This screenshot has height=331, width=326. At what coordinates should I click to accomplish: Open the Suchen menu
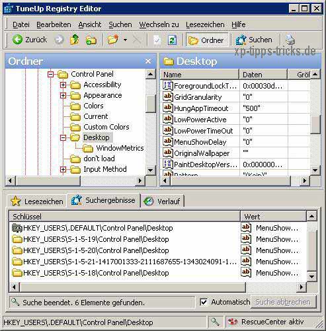coord(120,24)
